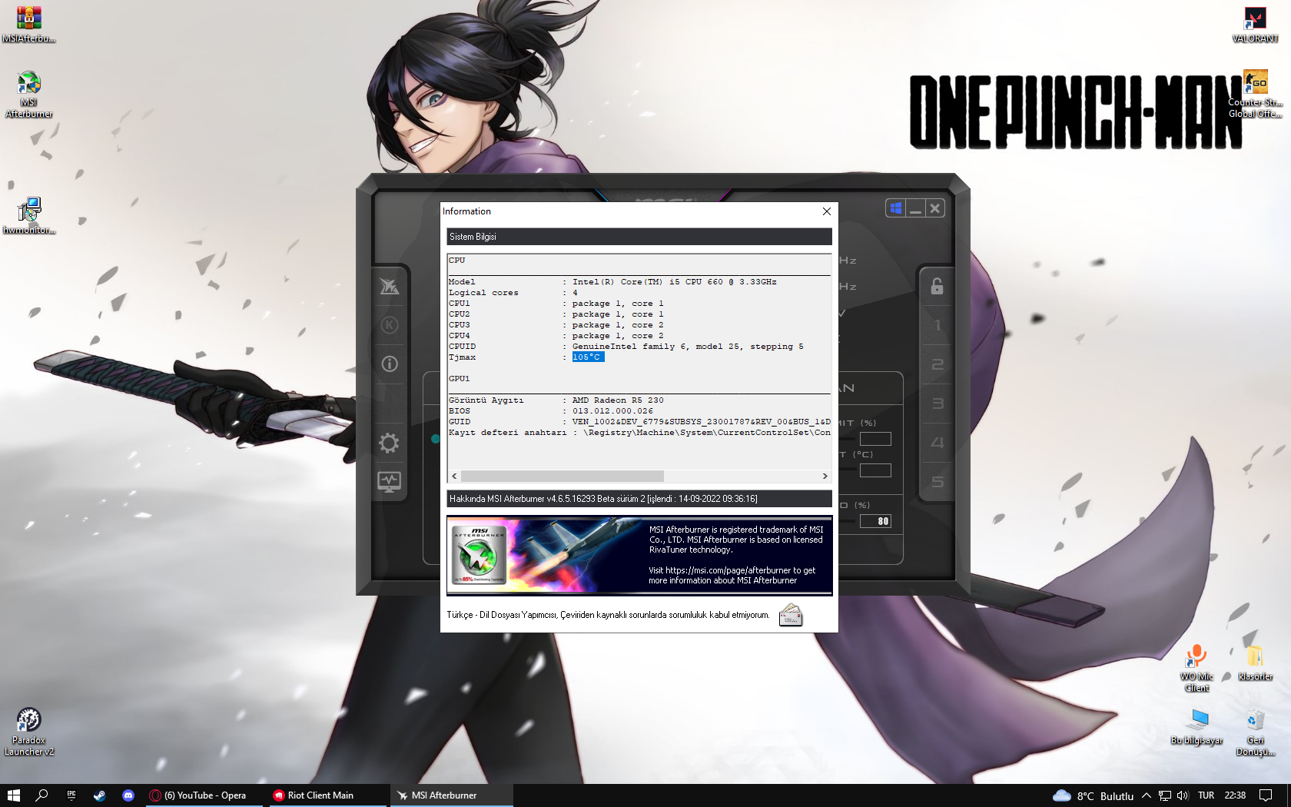Viewport: 1291px width, 807px height.
Task: Open the 8°C Bulutlu weather widget
Action: pos(1093,795)
